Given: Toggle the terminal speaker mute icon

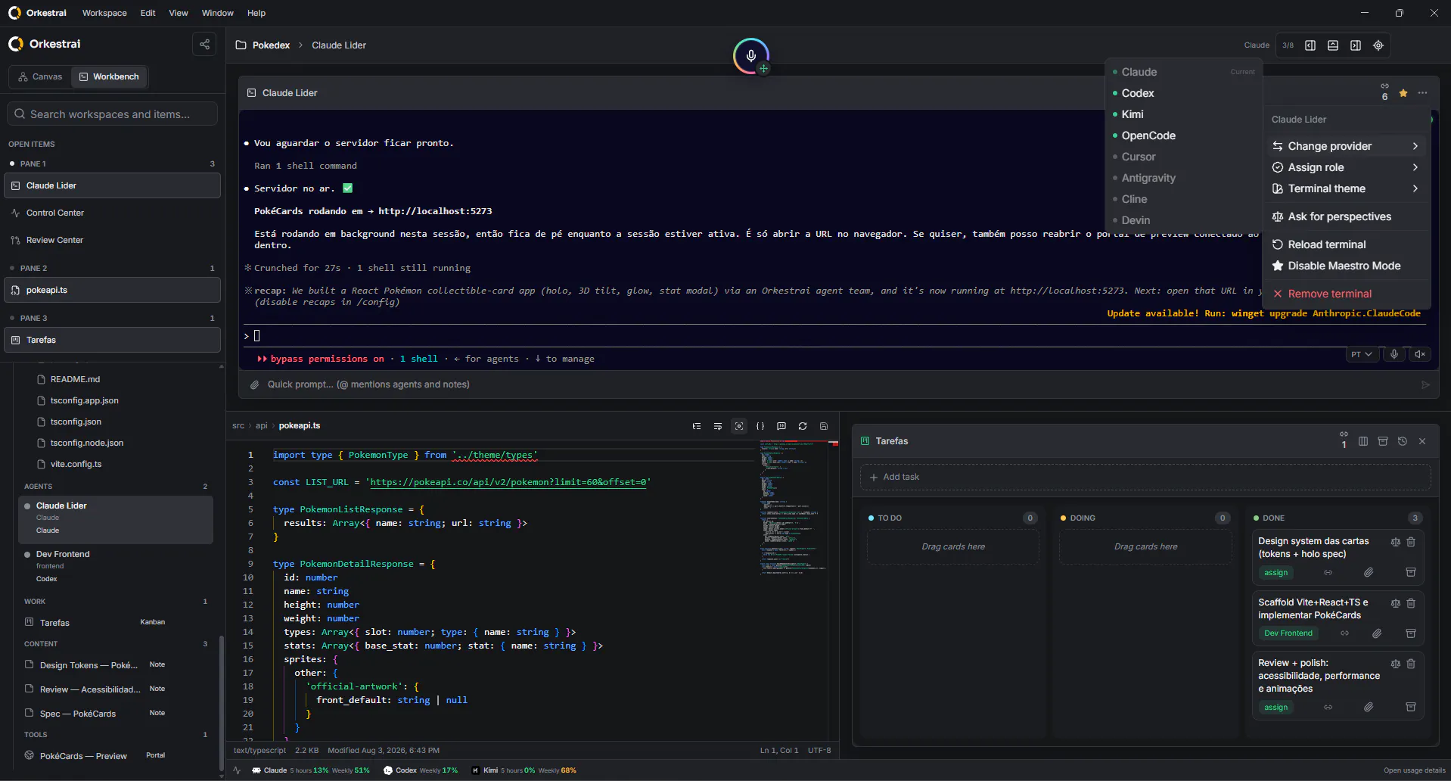Looking at the screenshot, I should (x=1420, y=354).
